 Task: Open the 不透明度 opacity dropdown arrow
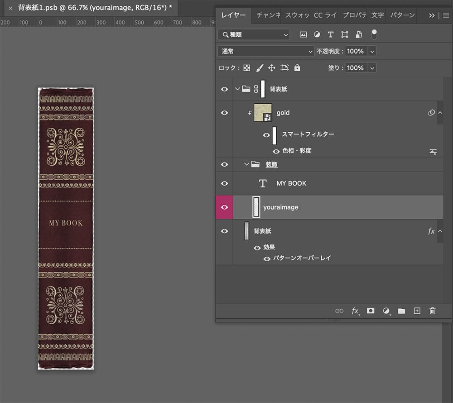point(372,52)
